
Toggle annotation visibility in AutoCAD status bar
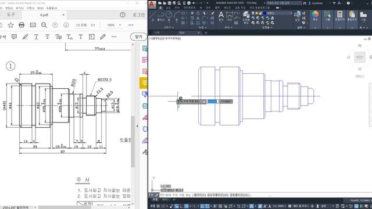pyautogui.click(x=260, y=207)
